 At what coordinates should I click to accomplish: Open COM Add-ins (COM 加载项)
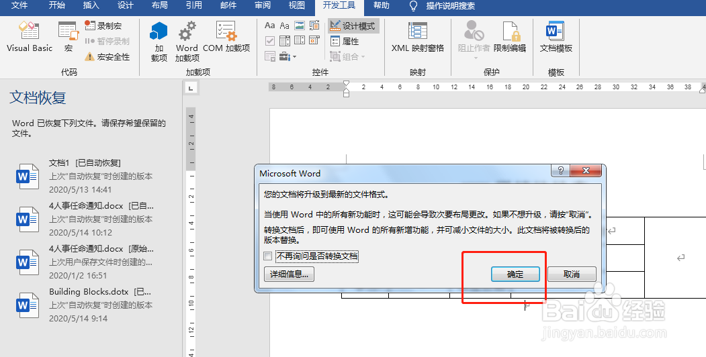(x=226, y=37)
